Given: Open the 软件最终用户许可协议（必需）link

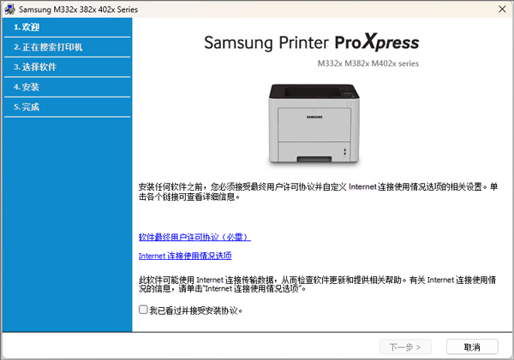Looking at the screenshot, I should coord(194,237).
